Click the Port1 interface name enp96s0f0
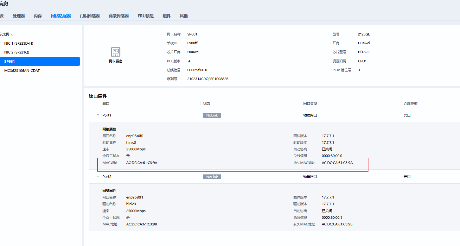The image size is (460, 246). [135, 136]
